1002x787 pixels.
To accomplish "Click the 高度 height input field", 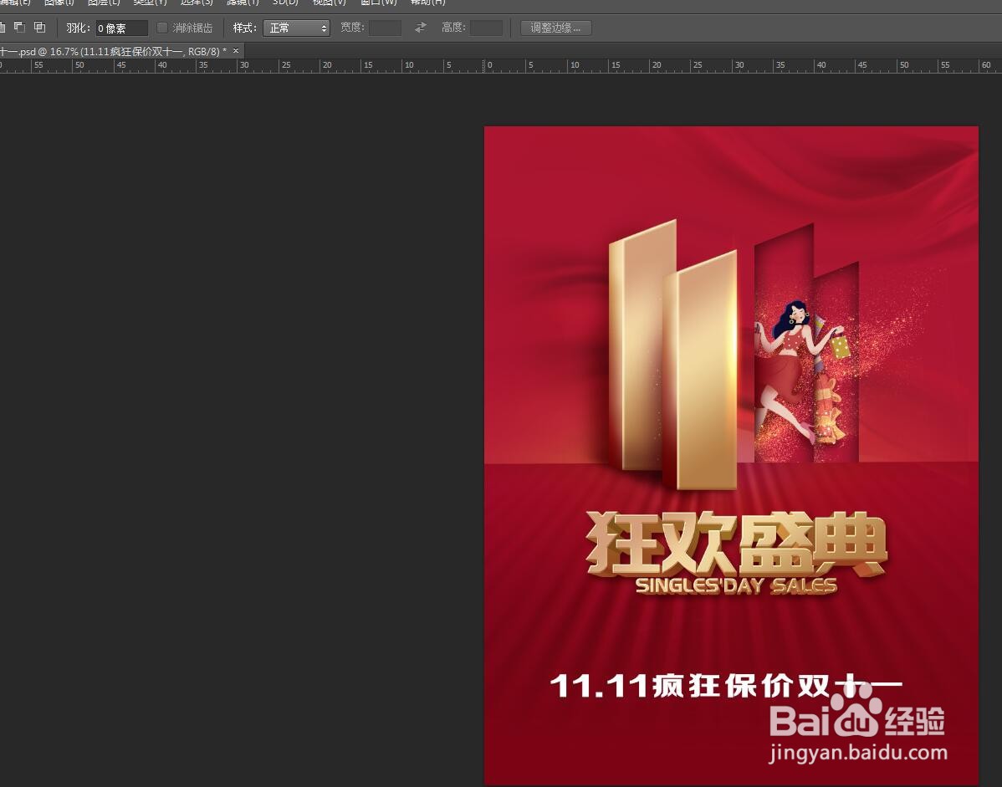I will (486, 27).
